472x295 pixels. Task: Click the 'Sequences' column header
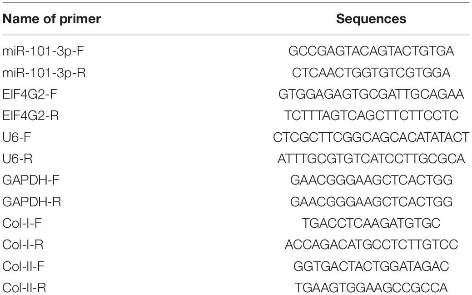pyautogui.click(x=371, y=19)
